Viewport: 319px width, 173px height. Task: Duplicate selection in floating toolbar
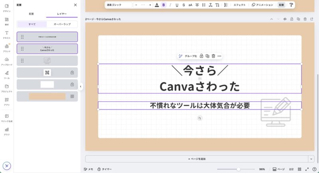pyautogui.click(x=207, y=56)
